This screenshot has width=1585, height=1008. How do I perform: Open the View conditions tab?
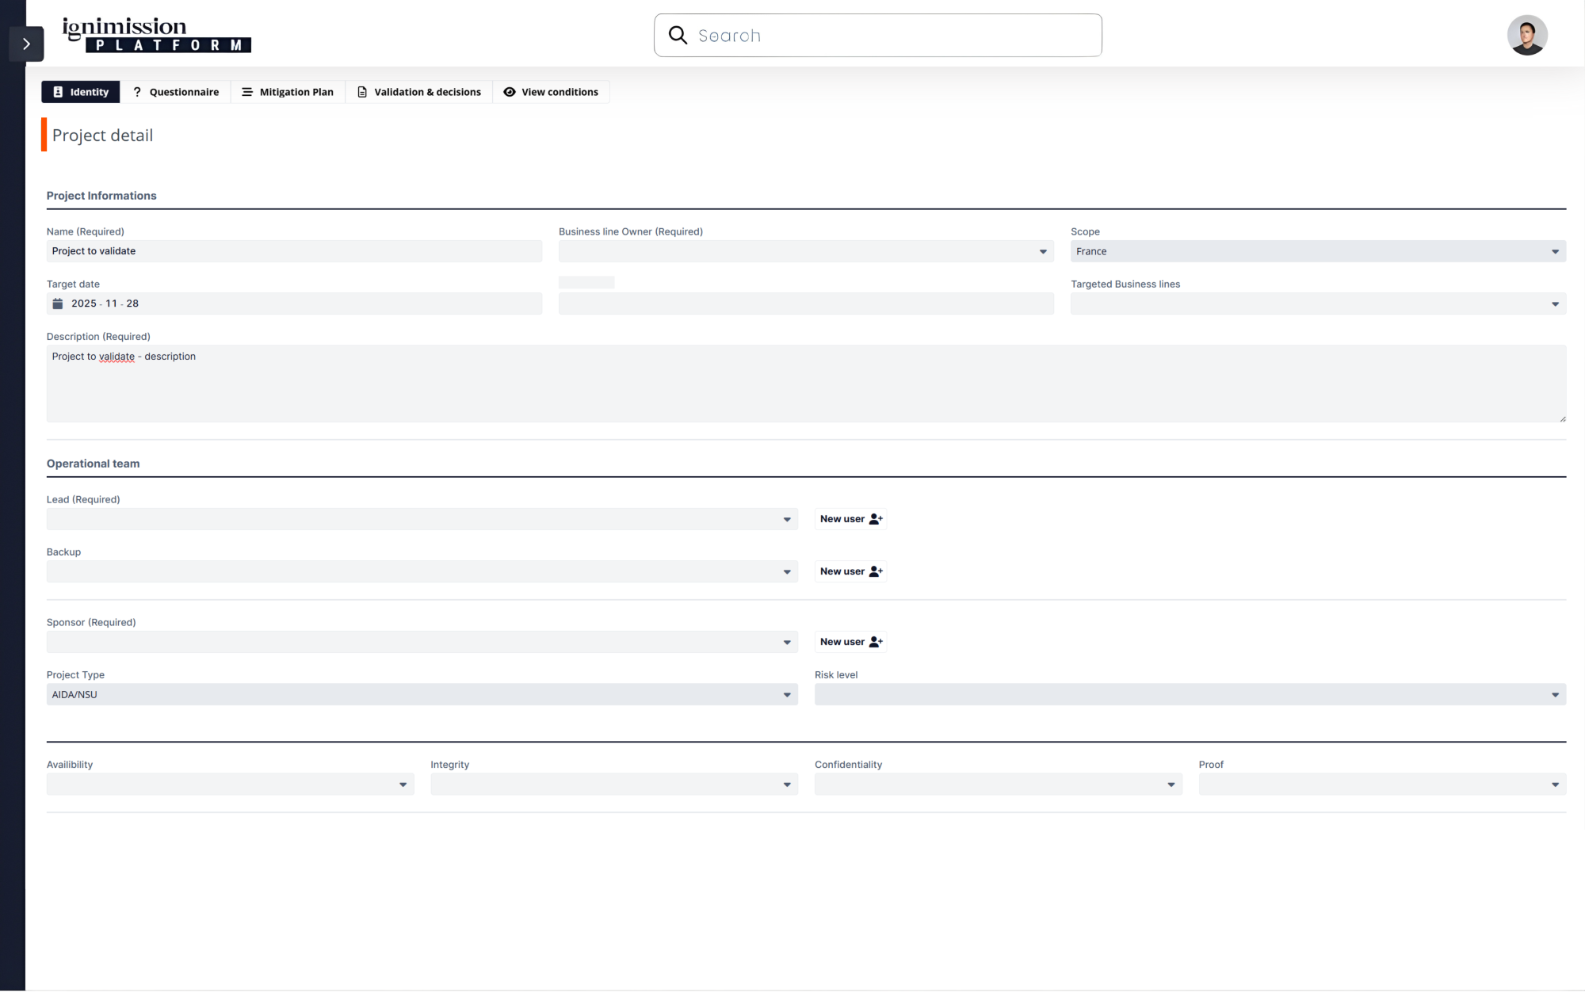[x=551, y=92]
